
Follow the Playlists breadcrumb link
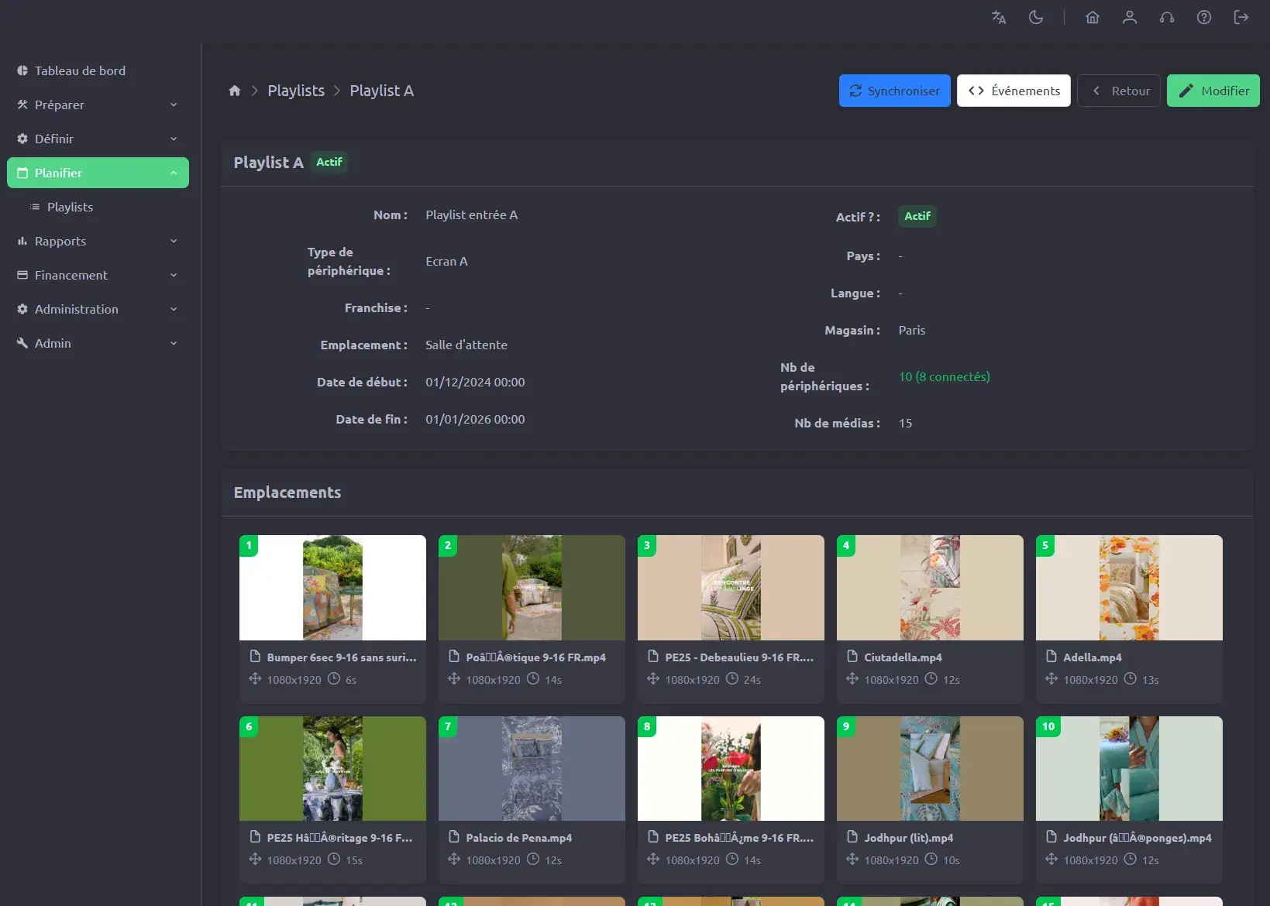[296, 91]
